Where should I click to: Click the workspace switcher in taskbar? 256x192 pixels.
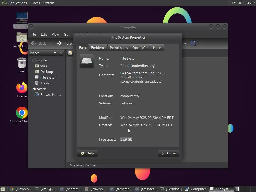tap(237, 189)
